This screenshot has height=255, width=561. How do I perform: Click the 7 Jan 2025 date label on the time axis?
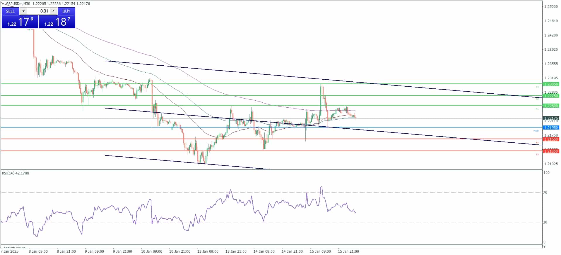coord(9,251)
